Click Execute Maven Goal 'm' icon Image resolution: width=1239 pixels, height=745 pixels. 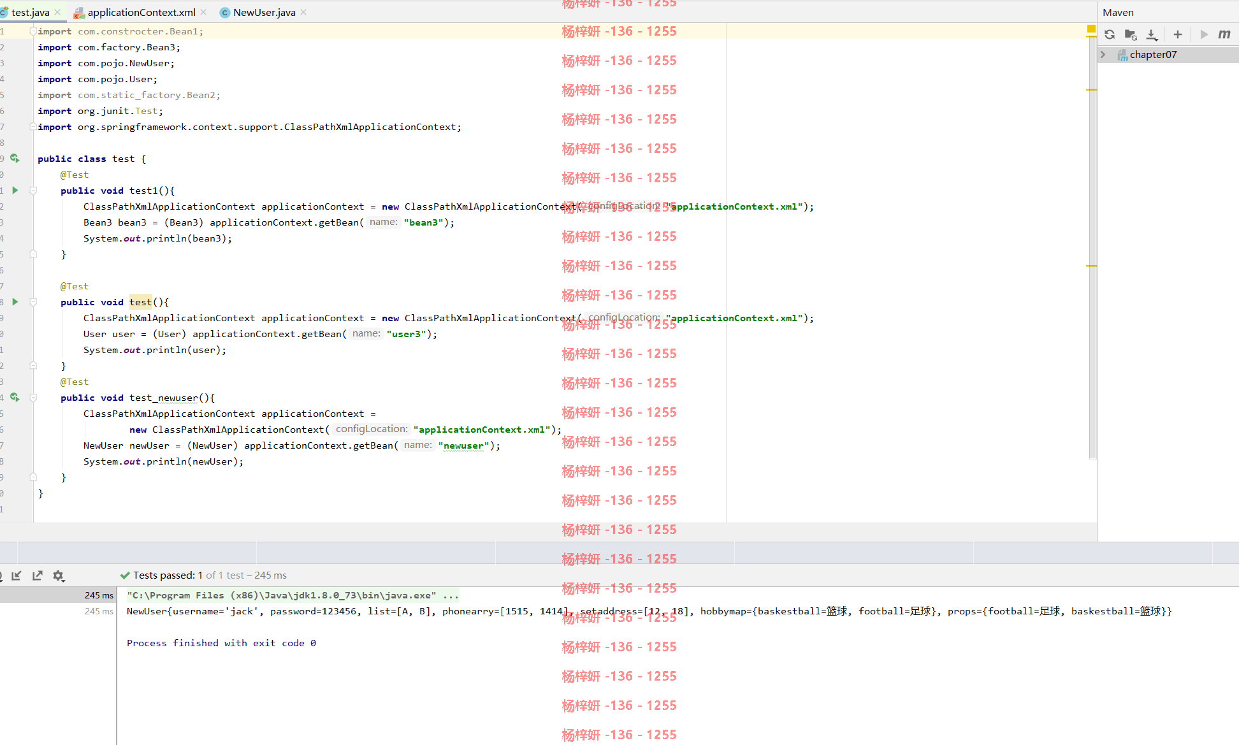tap(1224, 34)
